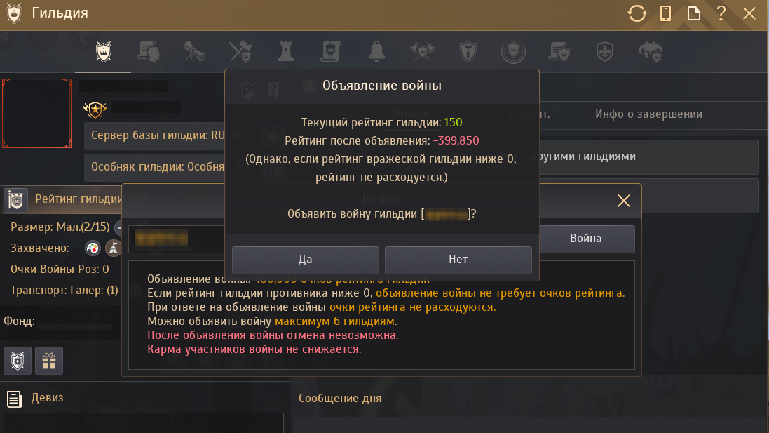Click the page document icon in title bar

click(x=693, y=13)
